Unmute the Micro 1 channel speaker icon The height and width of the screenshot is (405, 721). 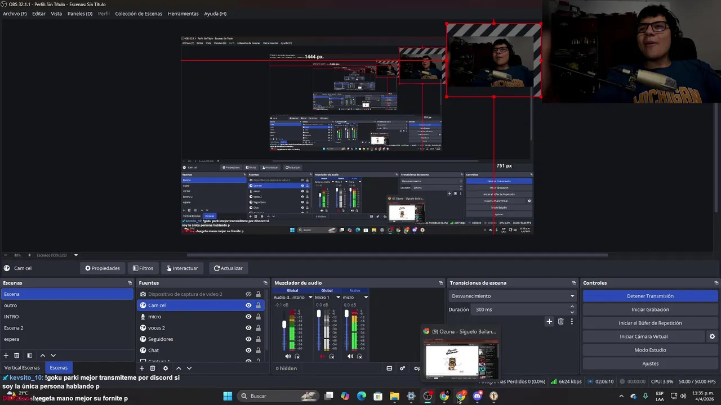(x=322, y=356)
